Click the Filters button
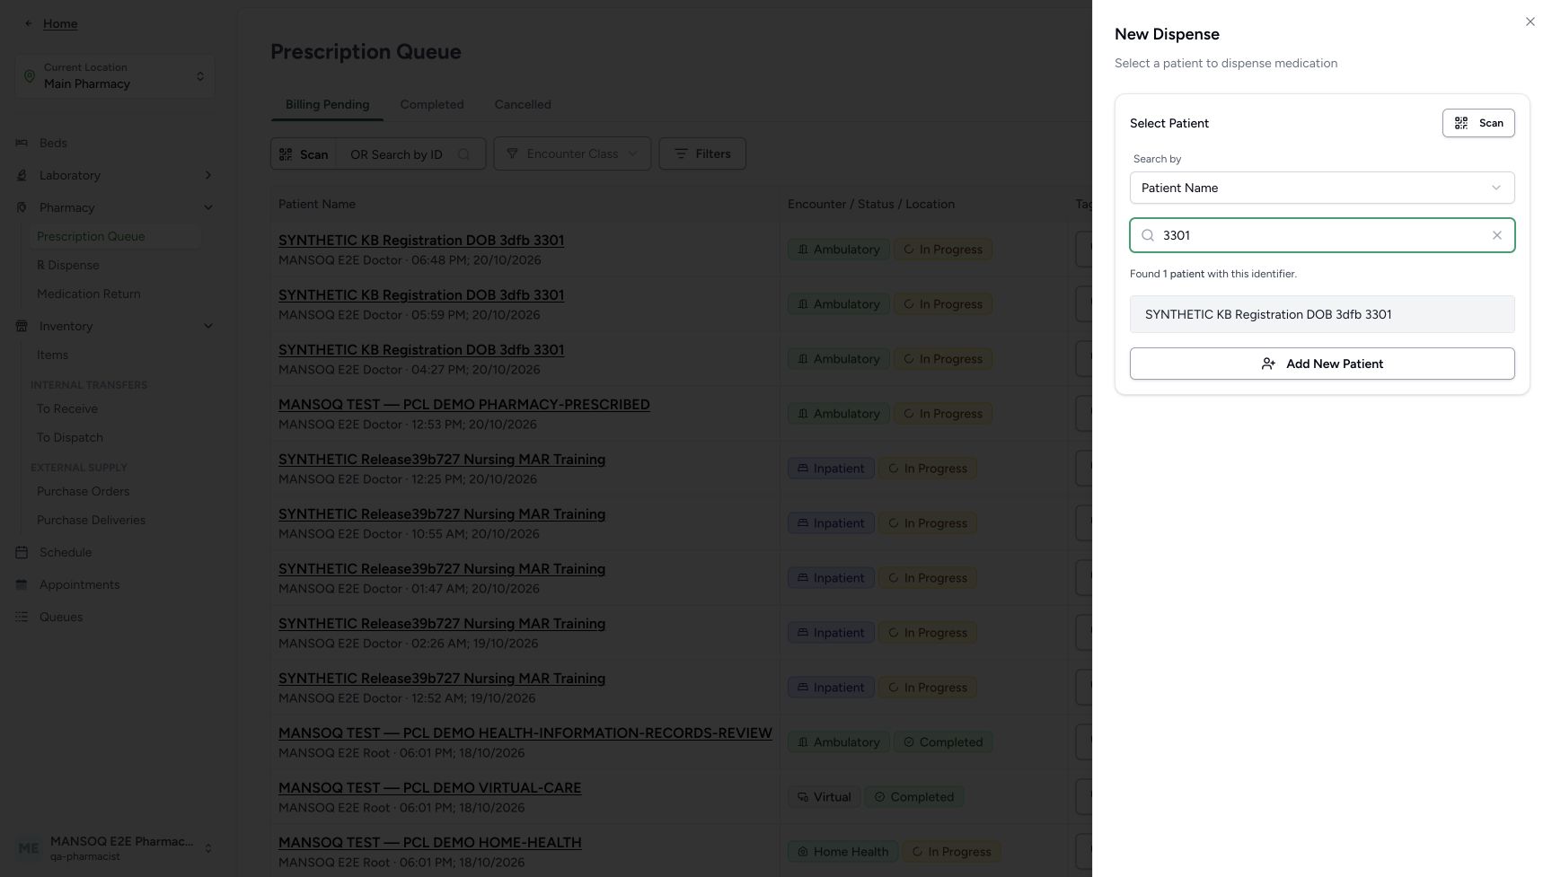 702,153
